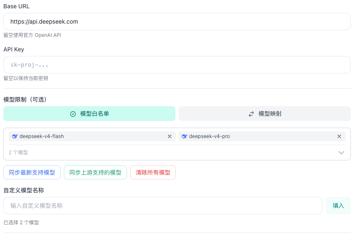Click the 填入 button
The image size is (355, 240).
point(338,206)
